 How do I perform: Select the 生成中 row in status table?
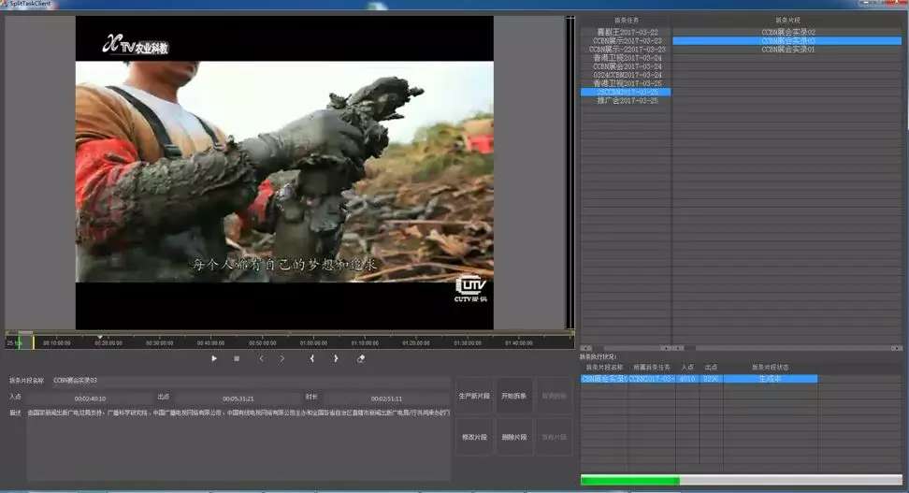(x=772, y=379)
